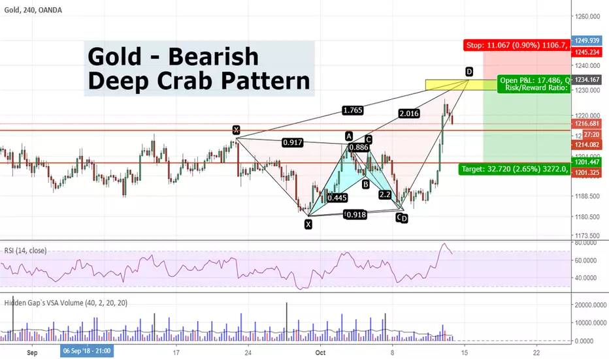Click the 20000.0000 volume axis value
Viewport: 609px width, 359px height.
click(589, 305)
